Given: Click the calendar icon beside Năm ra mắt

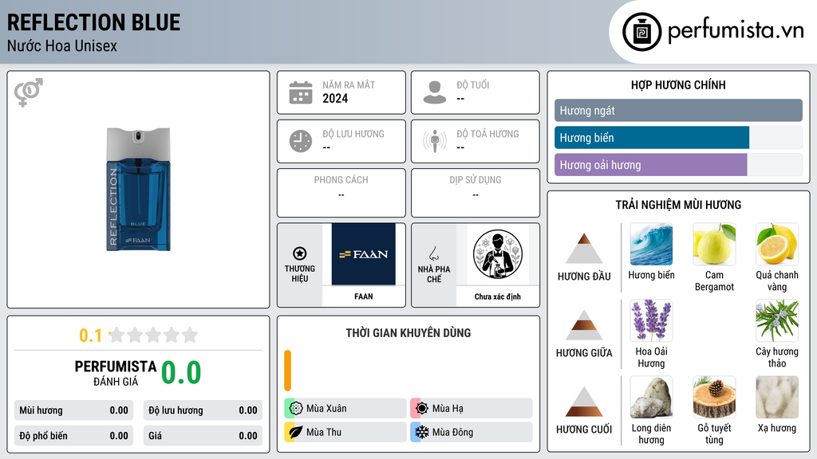Looking at the screenshot, I should 301,92.
